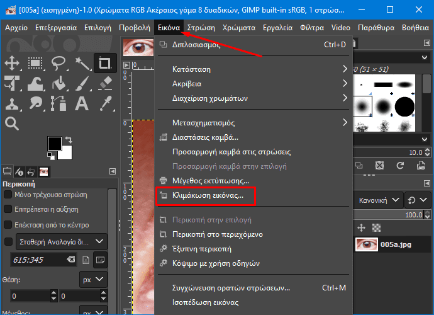Choose Κλιμάκωση εικόνας menu entry
Image resolution: width=434 pixels, height=315 pixels.
pyautogui.click(x=253, y=195)
